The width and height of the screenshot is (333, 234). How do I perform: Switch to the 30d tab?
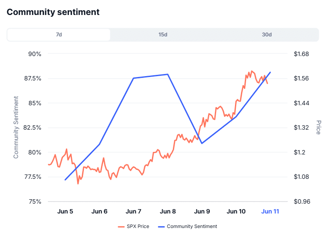(x=267, y=35)
